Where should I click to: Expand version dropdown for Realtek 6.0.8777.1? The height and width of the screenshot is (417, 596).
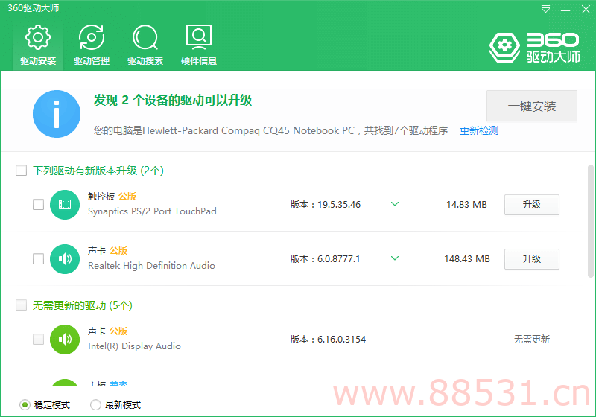(395, 258)
